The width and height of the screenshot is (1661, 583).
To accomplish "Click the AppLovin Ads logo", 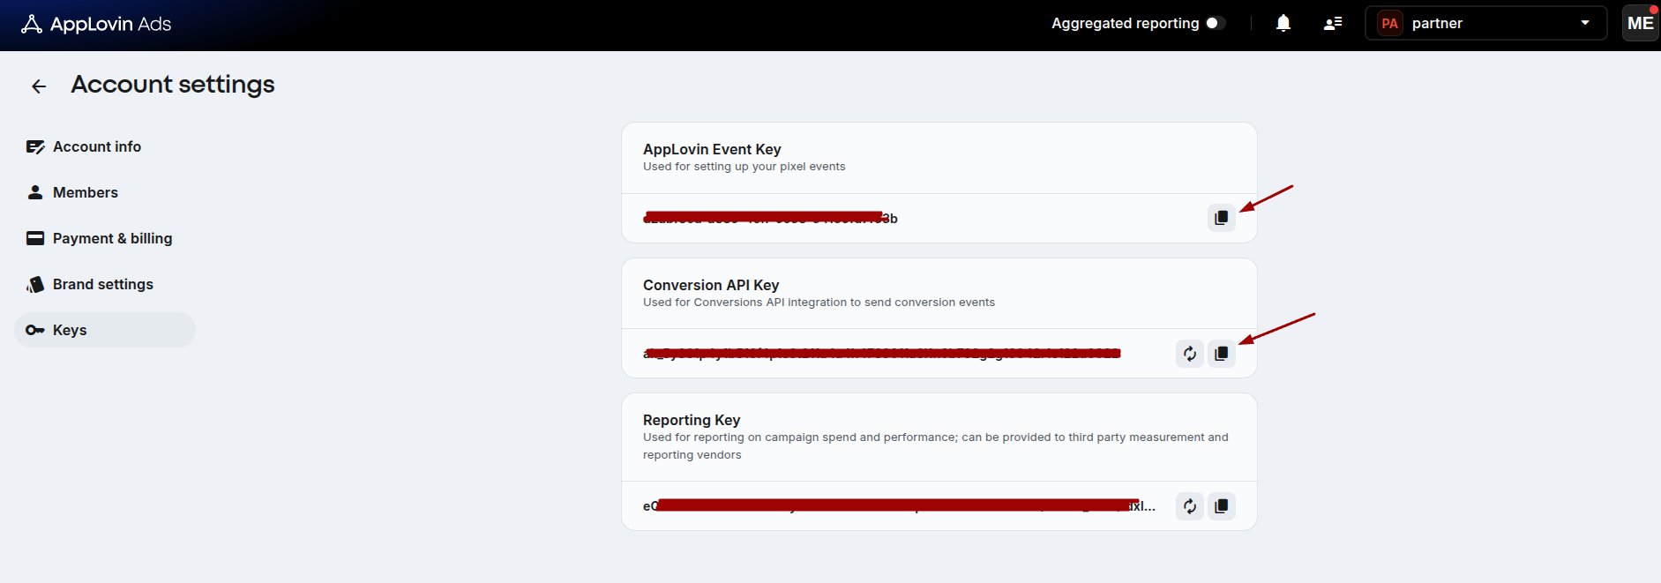I will pos(96,24).
